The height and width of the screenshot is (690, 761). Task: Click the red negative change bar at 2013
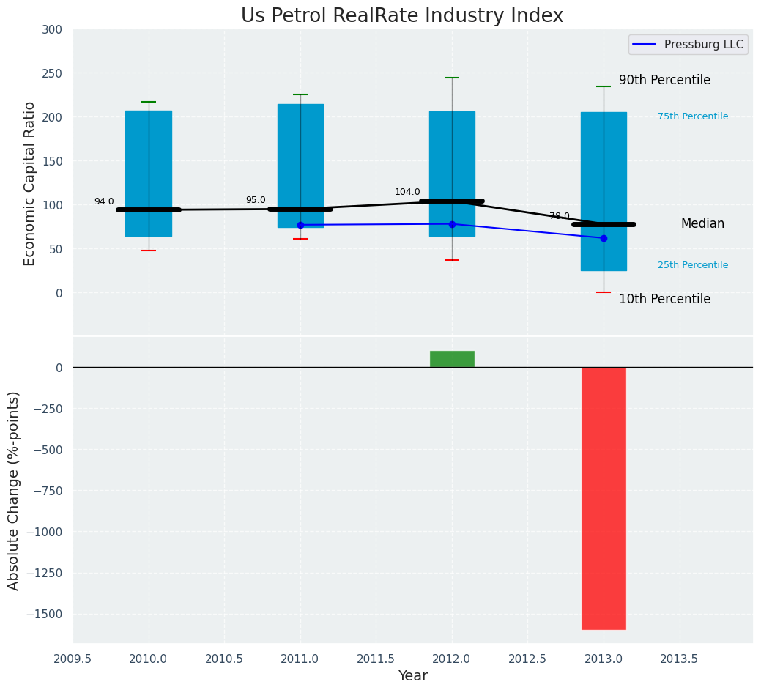604,499
